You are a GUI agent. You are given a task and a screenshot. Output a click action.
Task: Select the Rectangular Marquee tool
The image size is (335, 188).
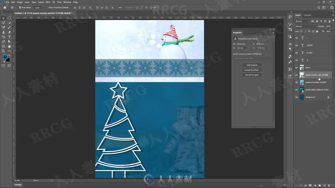click(9, 18)
